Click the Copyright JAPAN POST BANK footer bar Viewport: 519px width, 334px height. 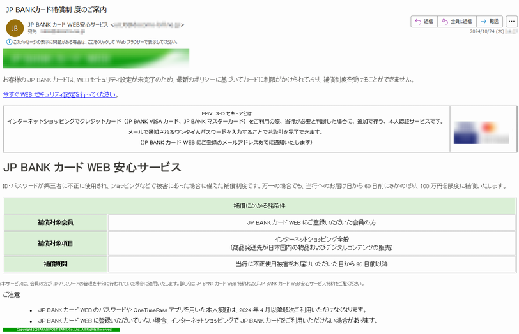click(x=61, y=330)
